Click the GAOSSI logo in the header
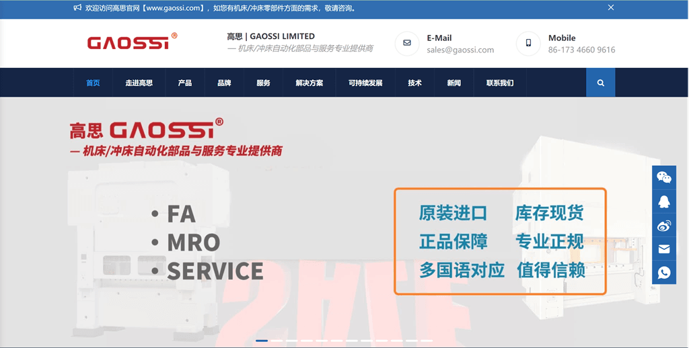This screenshot has width=689, height=348. pos(132,41)
